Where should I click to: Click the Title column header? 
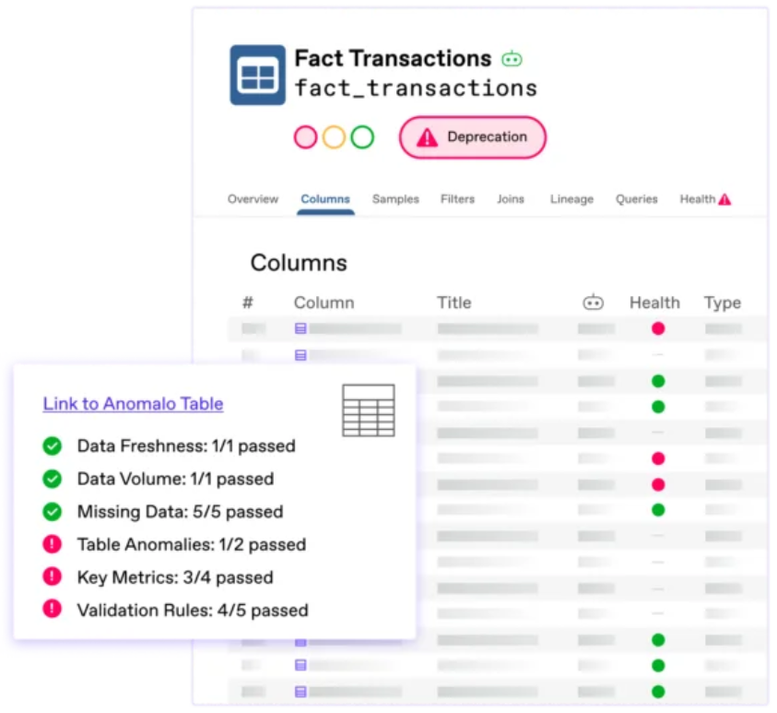click(x=453, y=303)
